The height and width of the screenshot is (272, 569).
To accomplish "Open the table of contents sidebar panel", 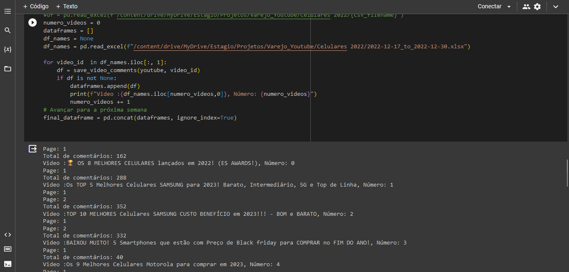I will (x=8, y=11).
